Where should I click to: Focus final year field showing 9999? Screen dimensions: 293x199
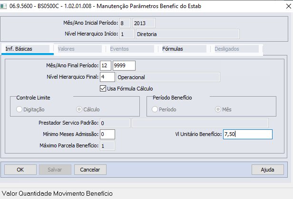tap(124, 65)
